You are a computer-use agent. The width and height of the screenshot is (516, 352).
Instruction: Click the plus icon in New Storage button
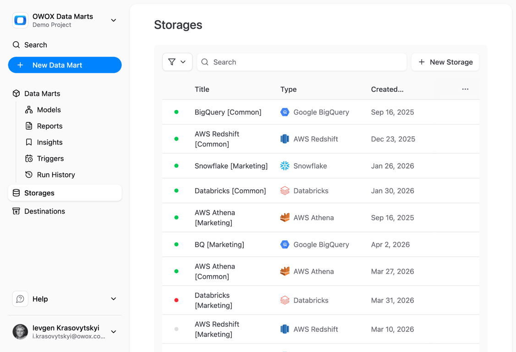point(422,62)
